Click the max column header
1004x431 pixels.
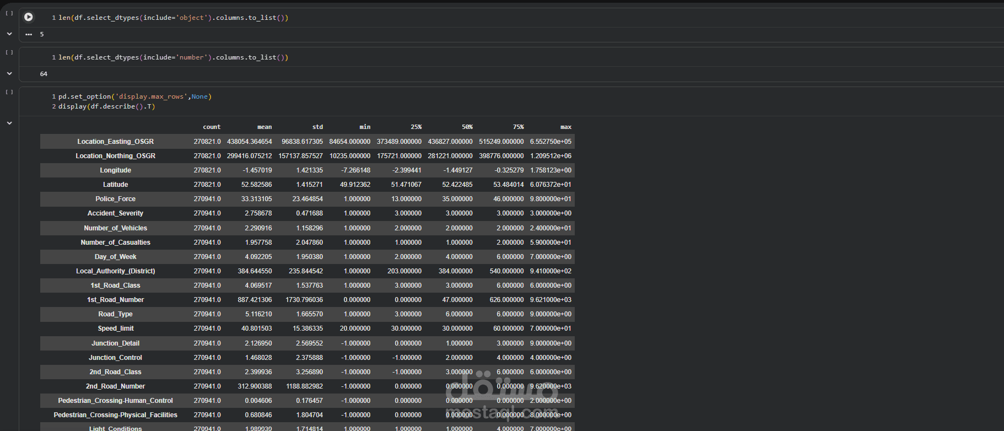566,127
